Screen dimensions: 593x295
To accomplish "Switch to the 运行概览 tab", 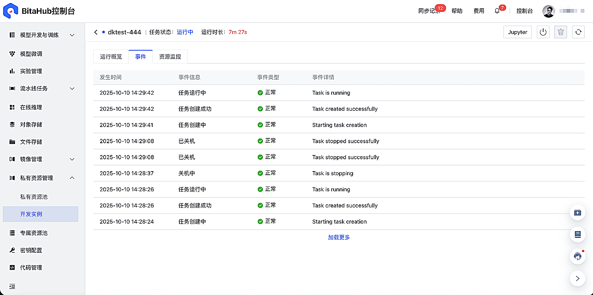I will tap(111, 57).
